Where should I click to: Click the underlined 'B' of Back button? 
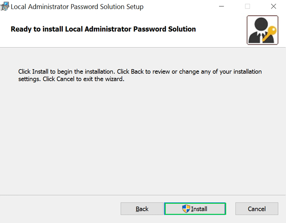tap(137, 209)
